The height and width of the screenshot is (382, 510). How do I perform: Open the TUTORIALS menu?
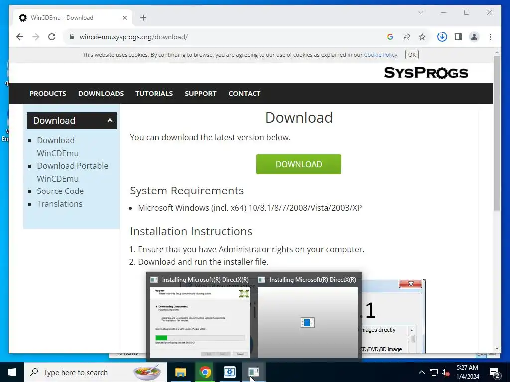[x=154, y=94]
